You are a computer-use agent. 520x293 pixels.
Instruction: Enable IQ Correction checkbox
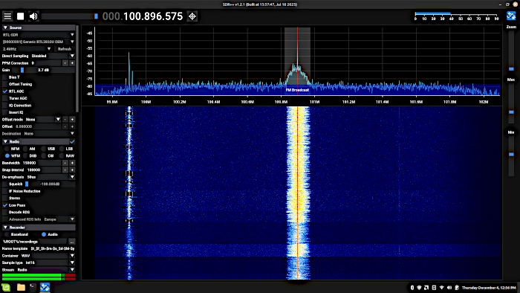[x=5, y=106]
